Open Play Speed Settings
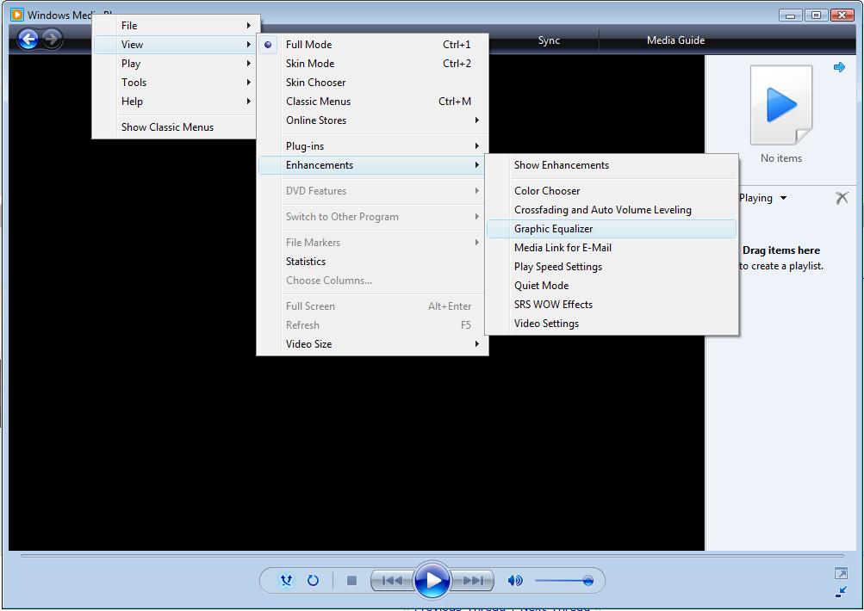864x611 pixels. [x=612, y=267]
